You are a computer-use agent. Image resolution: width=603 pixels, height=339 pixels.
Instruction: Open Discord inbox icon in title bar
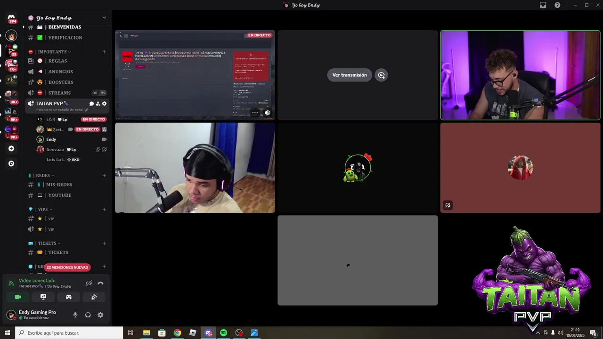[x=543, y=5]
